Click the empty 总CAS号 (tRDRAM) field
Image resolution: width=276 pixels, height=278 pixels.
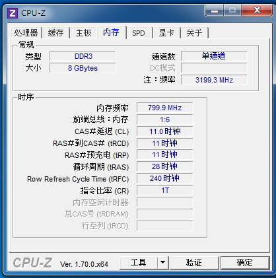coord(165,214)
